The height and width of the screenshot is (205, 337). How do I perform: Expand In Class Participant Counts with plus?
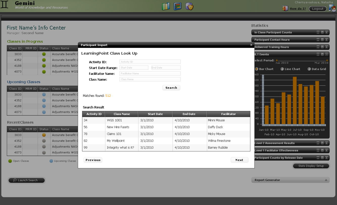327,32
